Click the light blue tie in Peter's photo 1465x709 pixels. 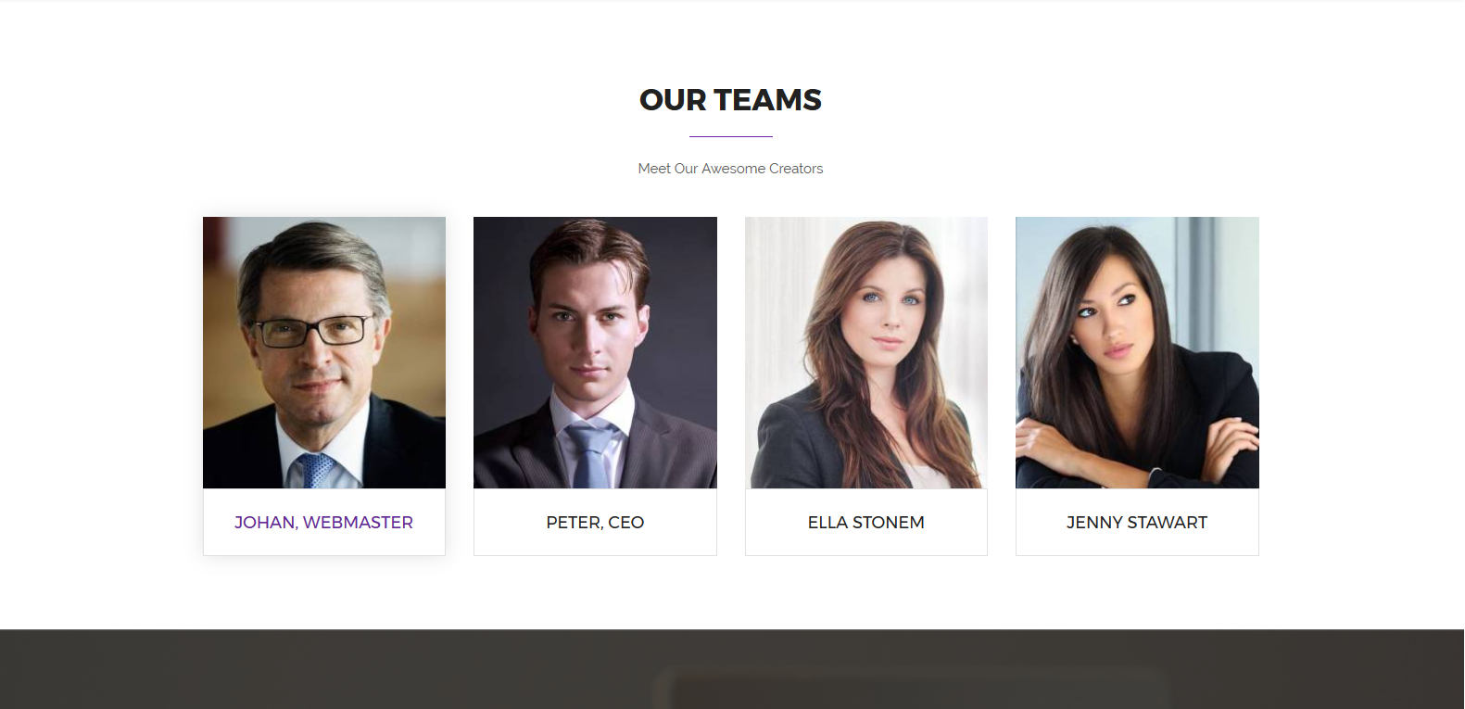591,454
